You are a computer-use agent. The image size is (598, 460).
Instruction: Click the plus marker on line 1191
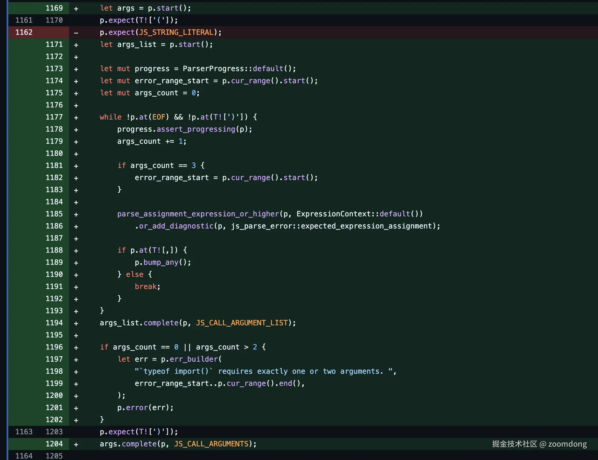click(76, 287)
